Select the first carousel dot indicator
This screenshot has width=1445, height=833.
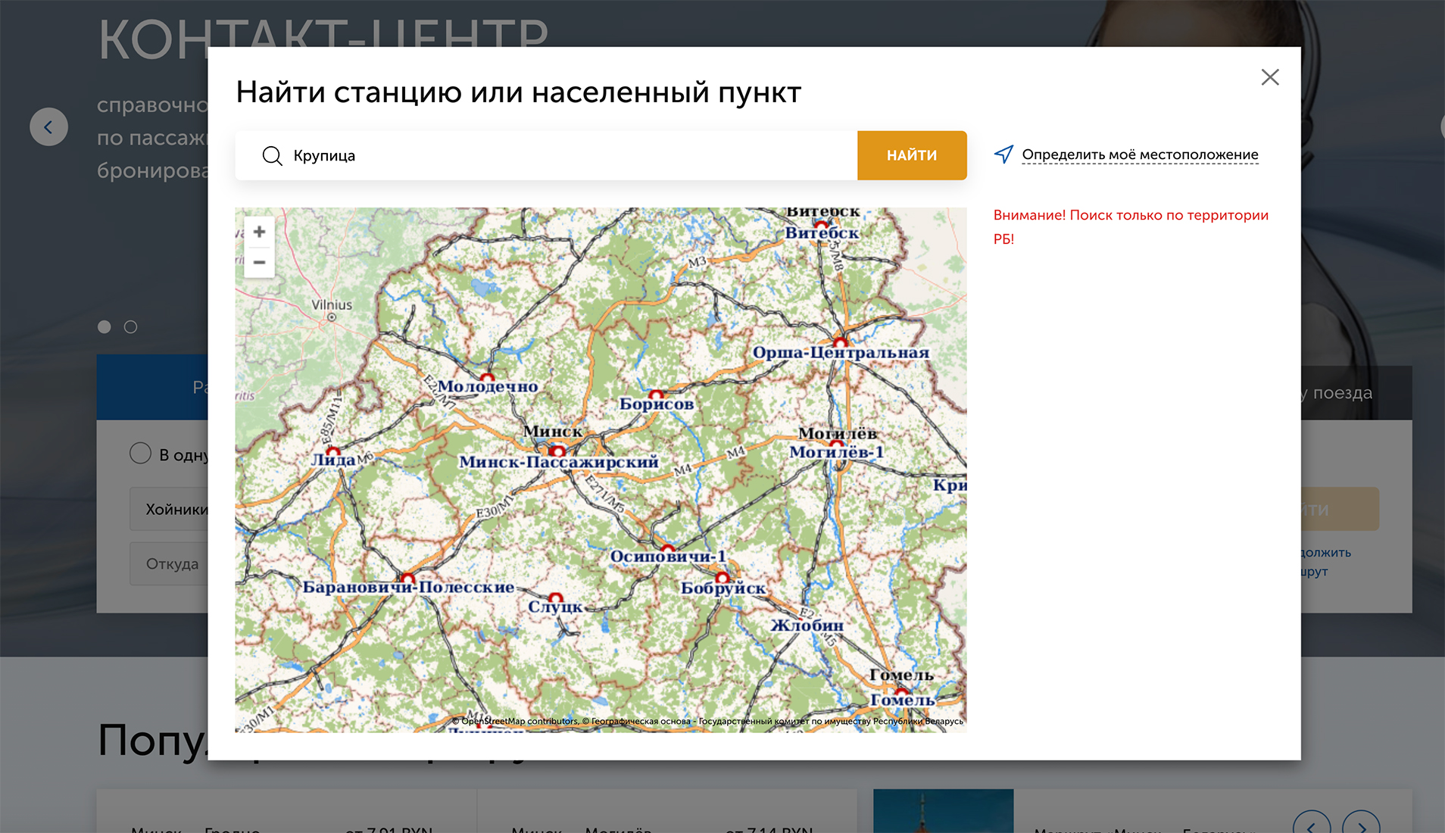coord(105,326)
